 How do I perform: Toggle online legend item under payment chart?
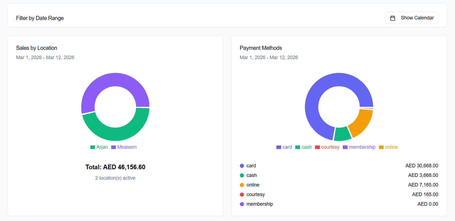point(388,147)
